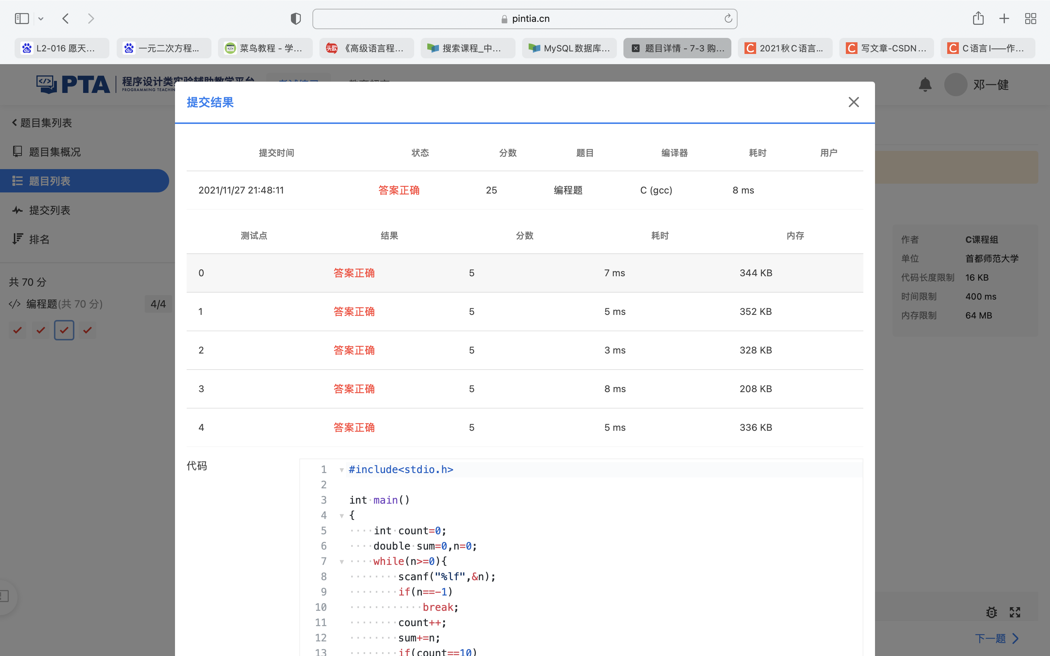Switch to the L2-016 愿天 tab
This screenshot has height=656, width=1050.
coord(62,48)
